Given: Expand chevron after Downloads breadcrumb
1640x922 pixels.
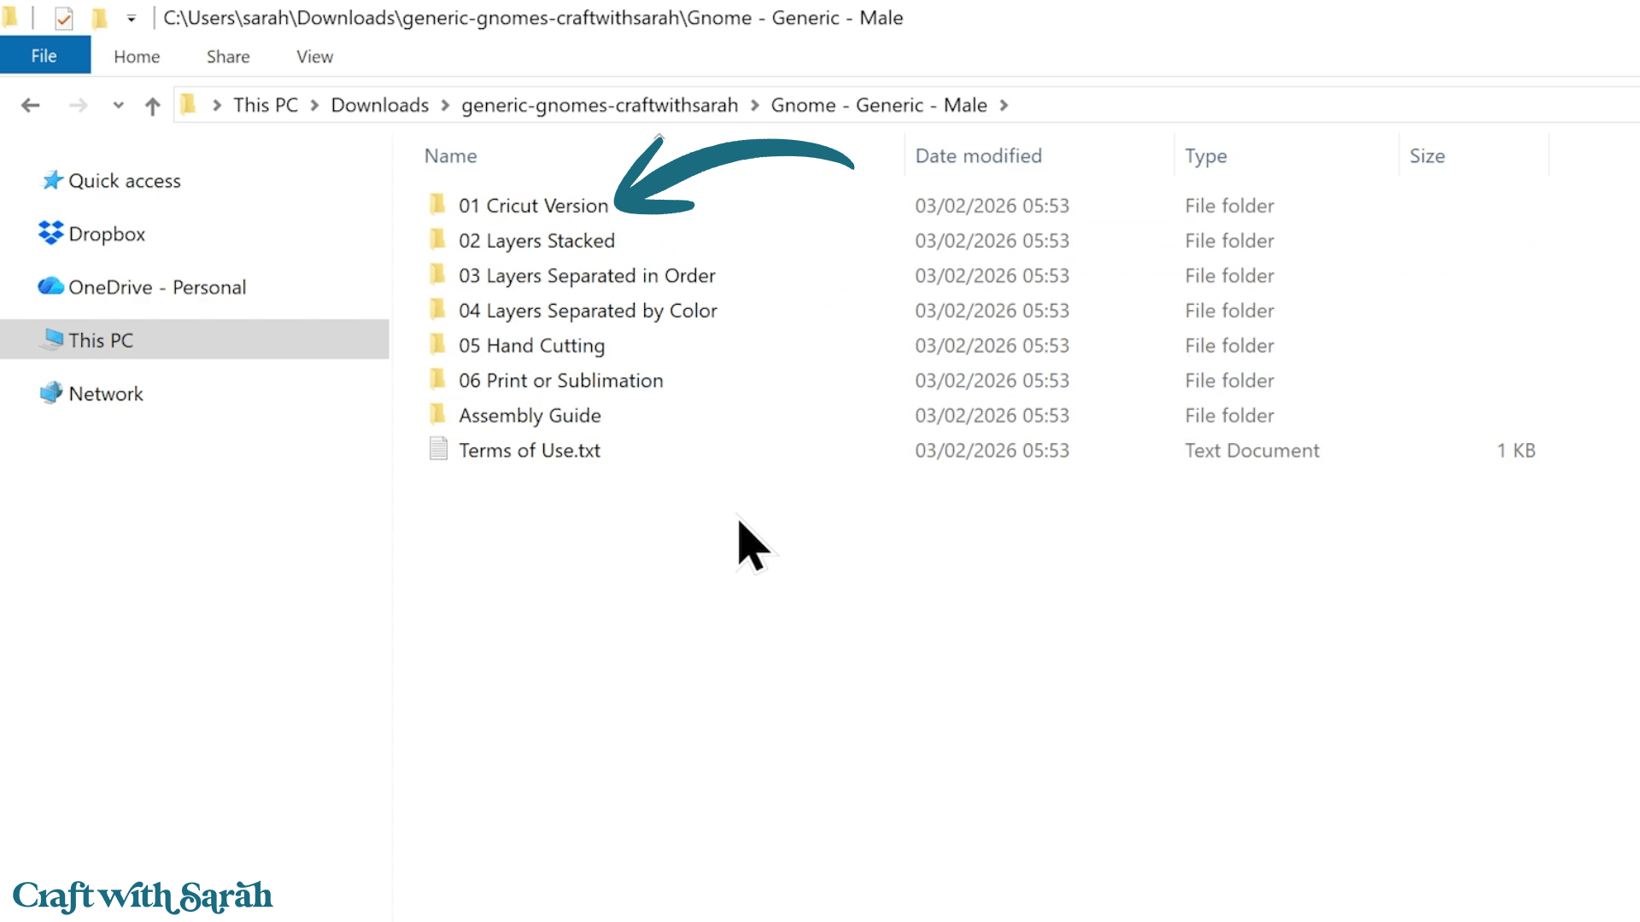Looking at the screenshot, I should [445, 105].
